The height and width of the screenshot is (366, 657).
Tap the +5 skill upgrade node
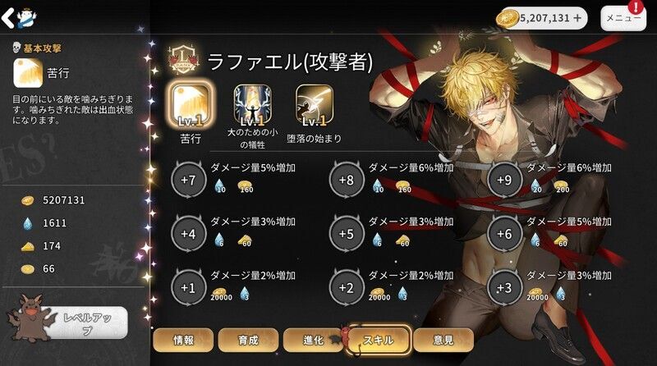[x=347, y=234]
